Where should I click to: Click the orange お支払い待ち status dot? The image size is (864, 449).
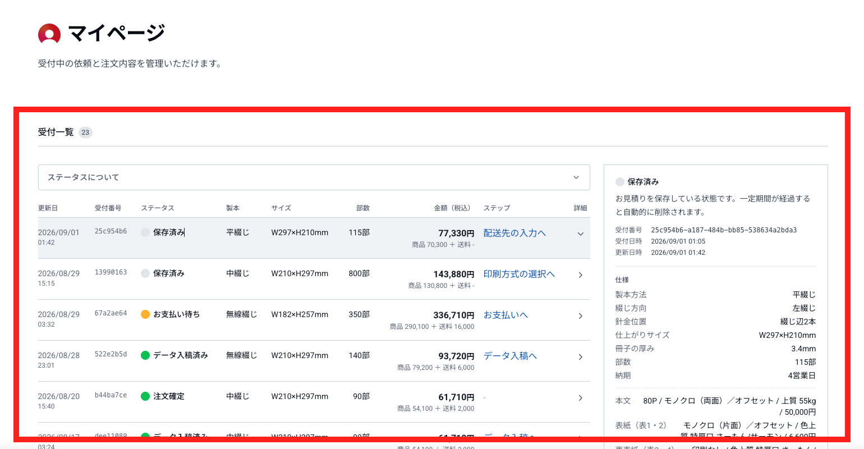145,314
